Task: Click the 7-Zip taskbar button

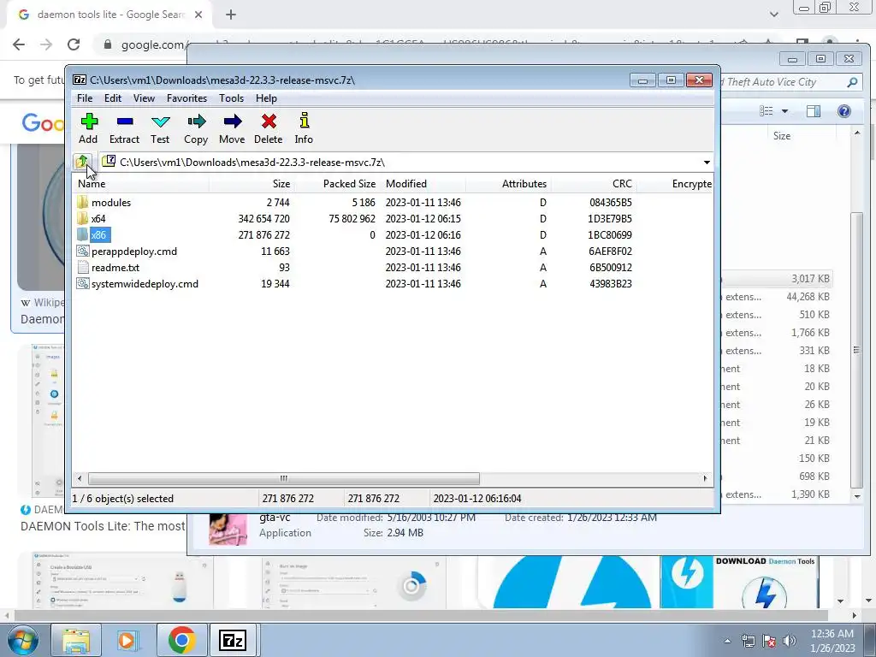Action: coord(233,640)
